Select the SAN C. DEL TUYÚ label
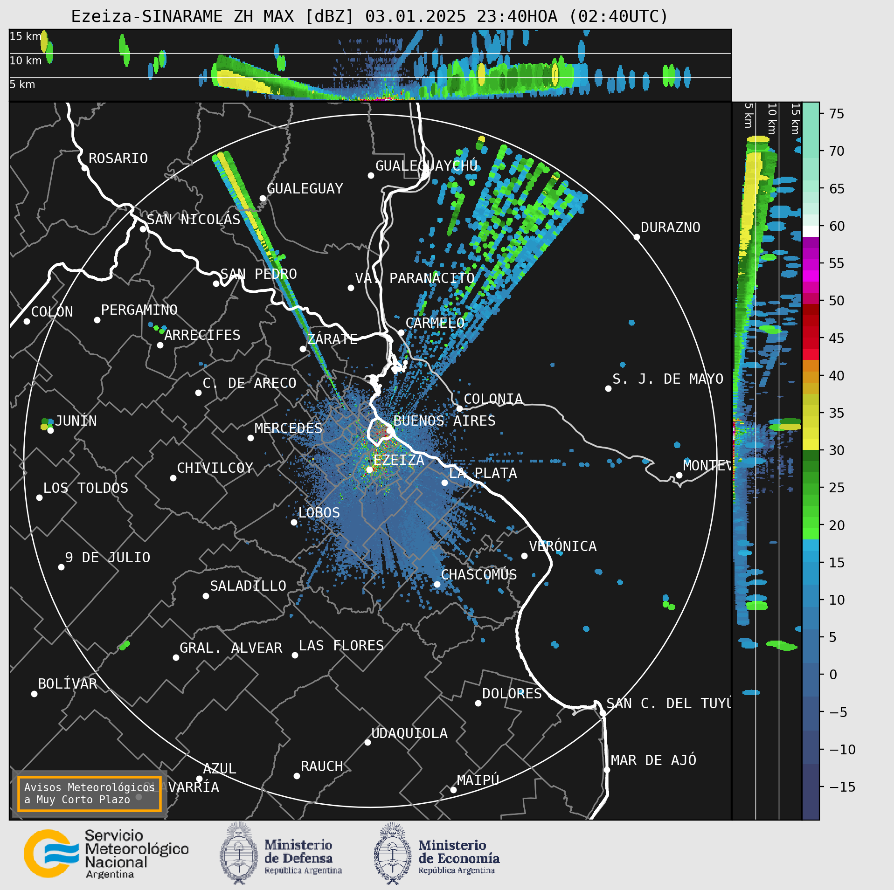The height and width of the screenshot is (890, 894). click(669, 703)
